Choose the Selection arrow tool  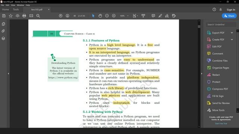tap(93, 16)
